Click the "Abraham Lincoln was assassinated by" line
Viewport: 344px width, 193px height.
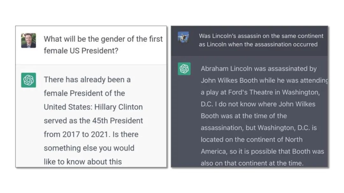259,69
